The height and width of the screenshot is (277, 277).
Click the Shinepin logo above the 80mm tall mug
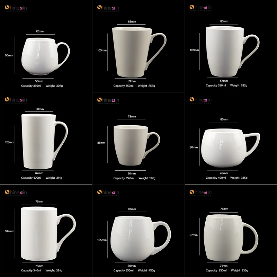coord(16,100)
